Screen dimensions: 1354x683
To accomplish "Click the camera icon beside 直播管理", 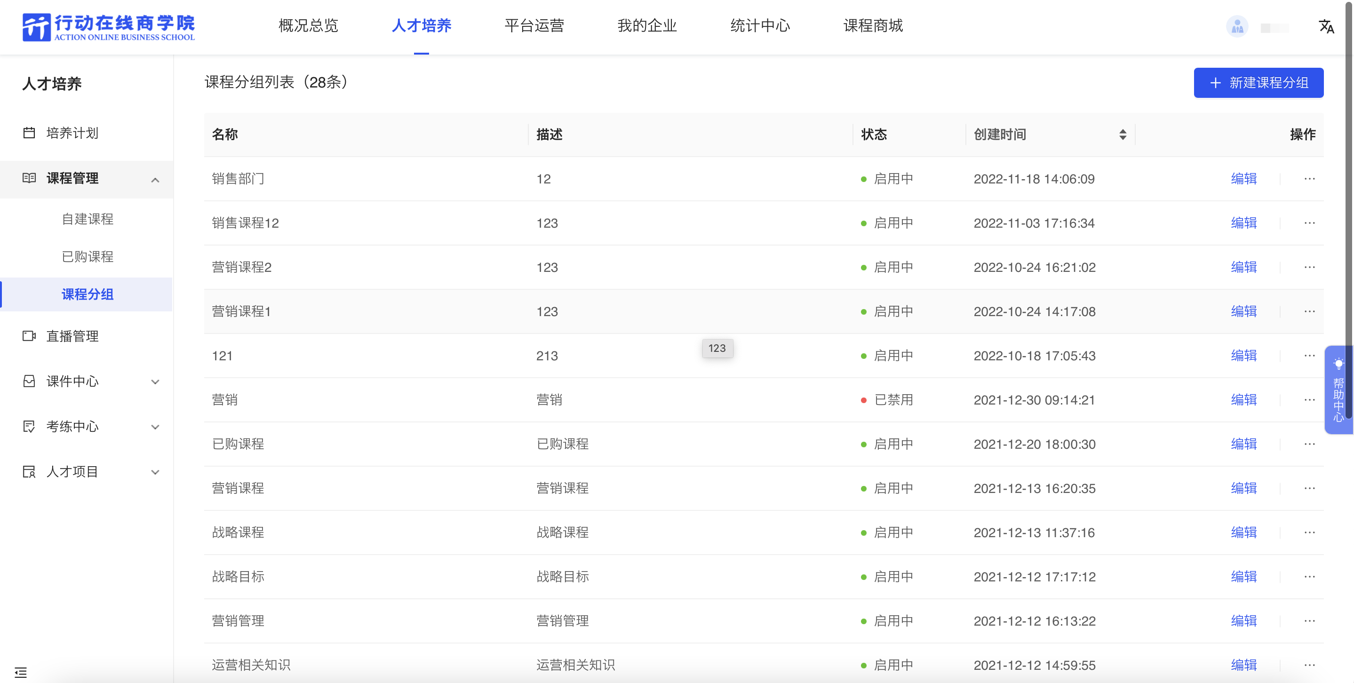I will (x=30, y=336).
